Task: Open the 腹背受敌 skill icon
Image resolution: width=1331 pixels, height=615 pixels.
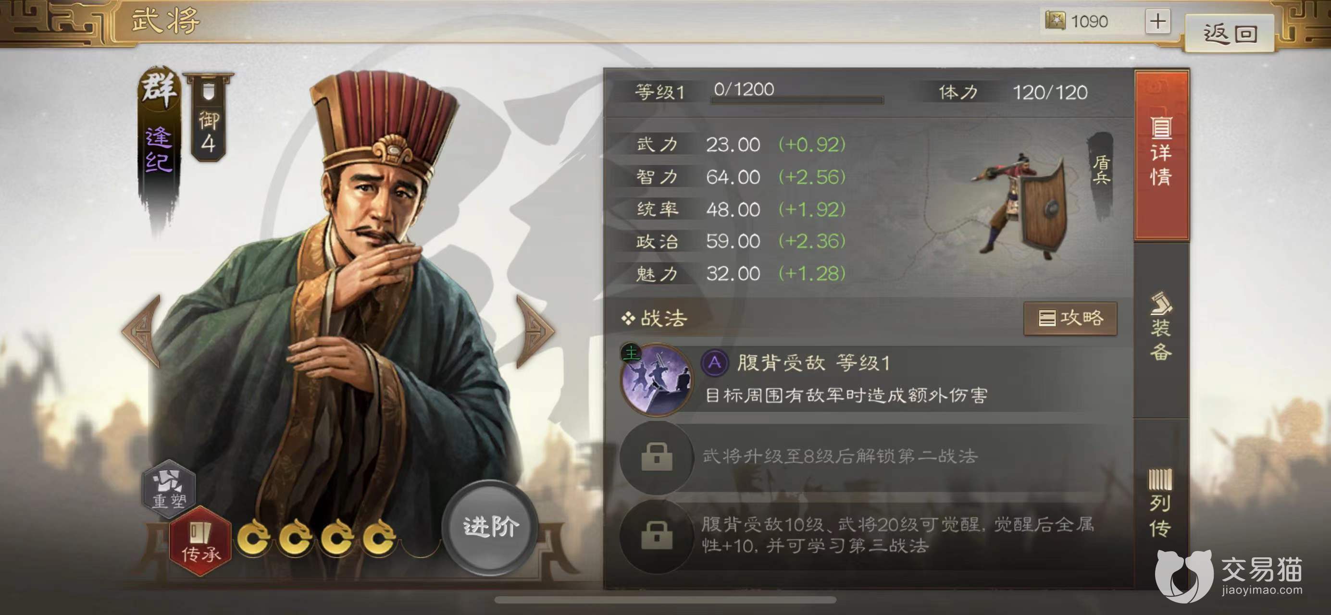Action: click(x=656, y=380)
